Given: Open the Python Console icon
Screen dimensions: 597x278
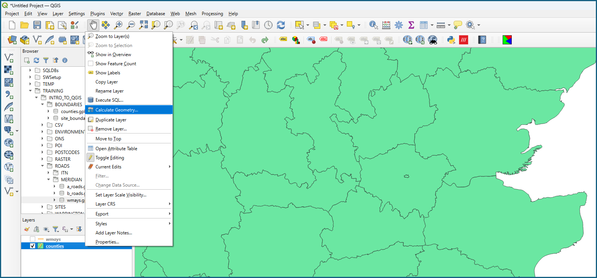Looking at the screenshot, I should (x=451, y=40).
